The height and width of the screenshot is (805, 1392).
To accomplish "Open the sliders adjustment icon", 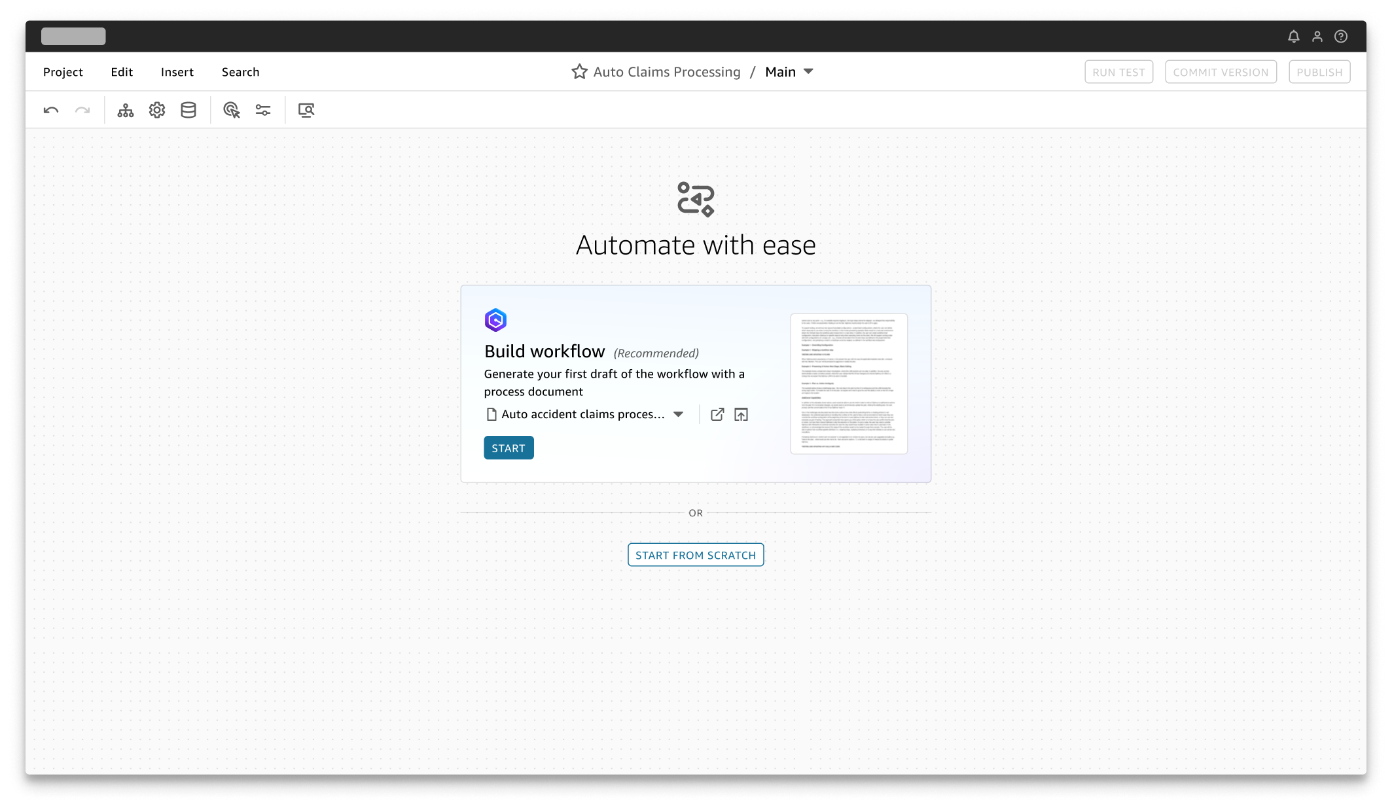I will pos(263,110).
